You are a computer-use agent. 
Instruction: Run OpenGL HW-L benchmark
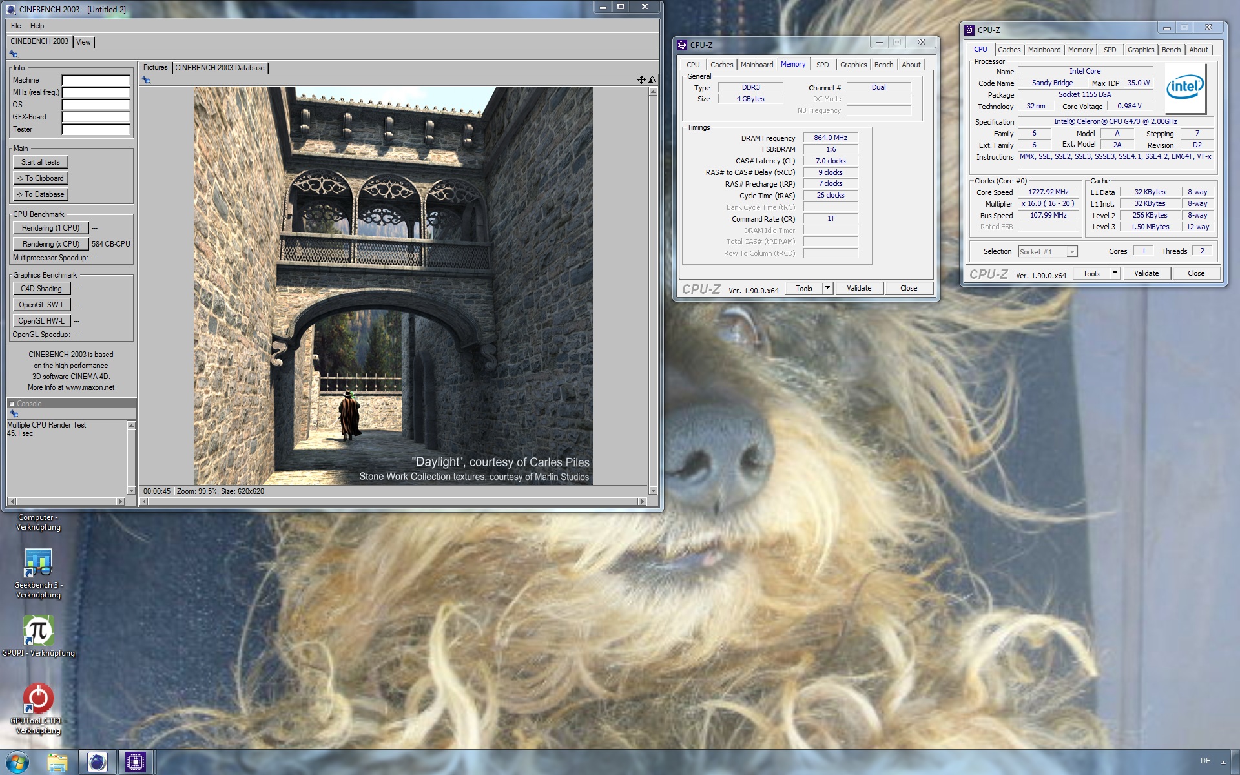tap(41, 321)
